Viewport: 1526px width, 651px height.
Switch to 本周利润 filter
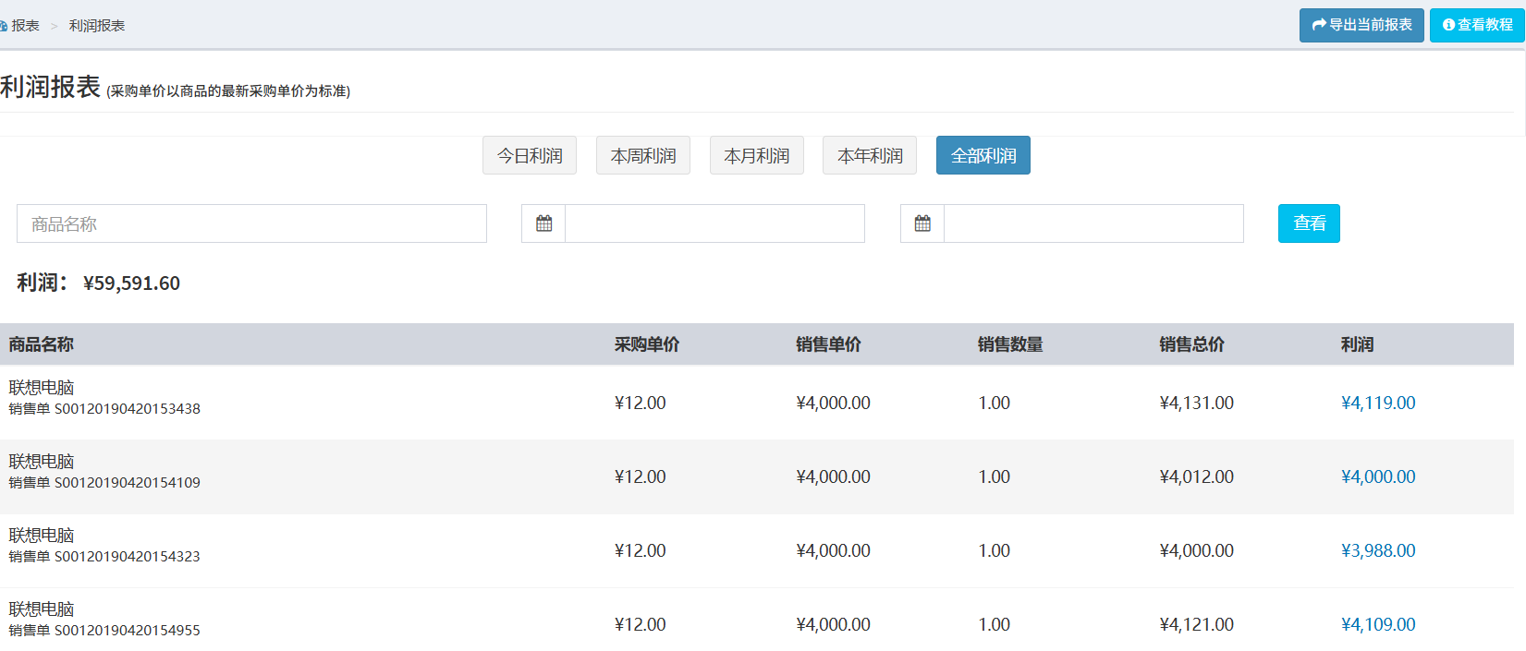642,156
